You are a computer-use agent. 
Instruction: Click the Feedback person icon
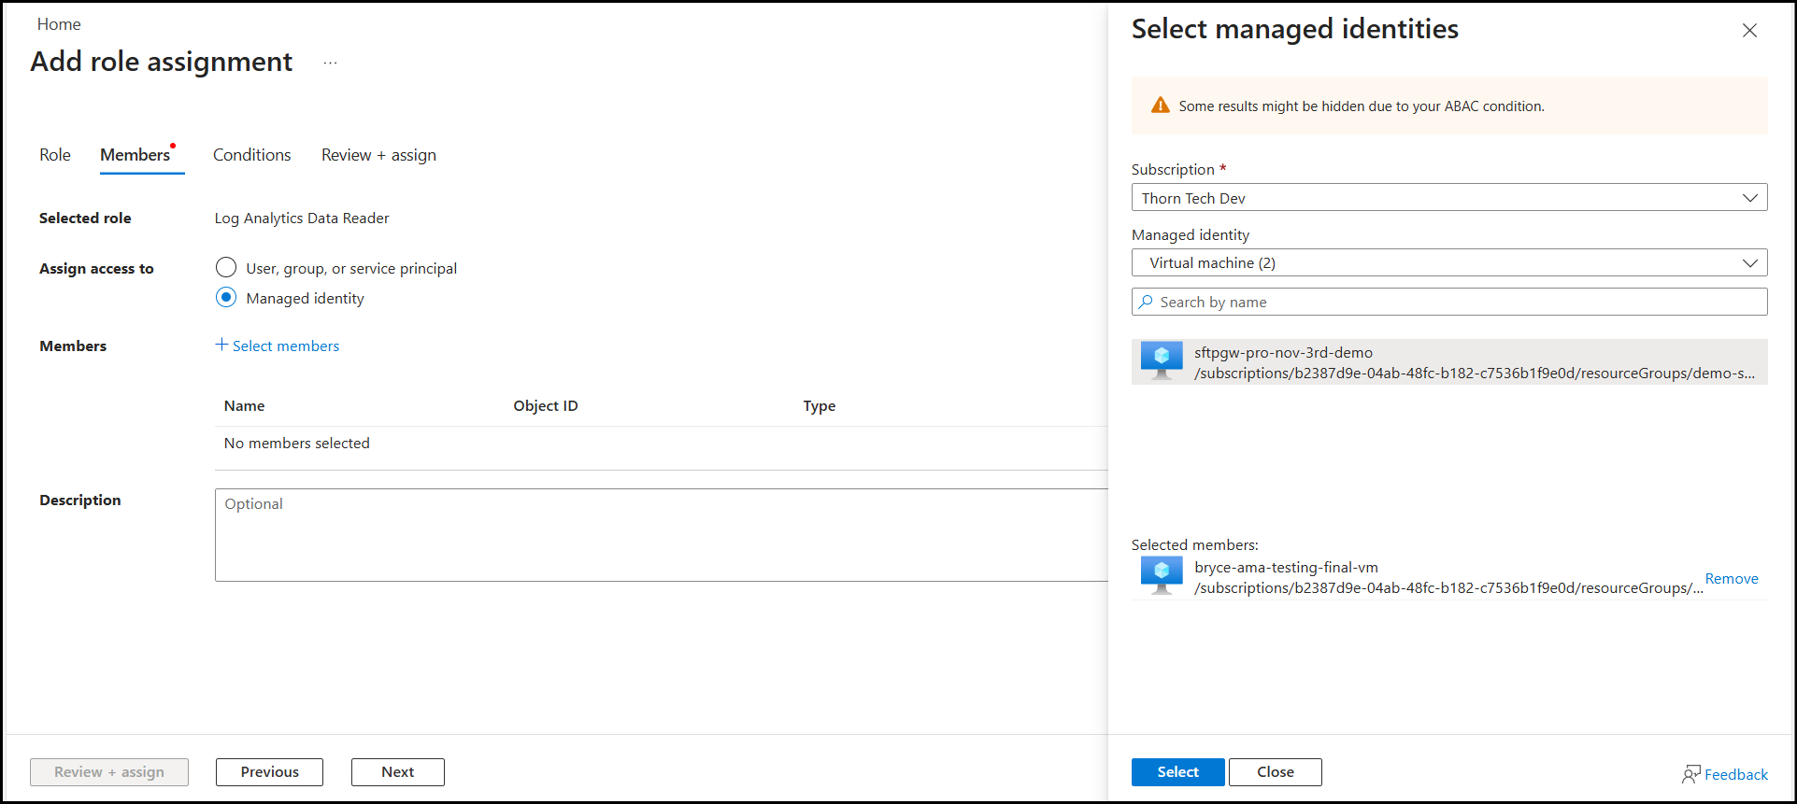(1690, 774)
